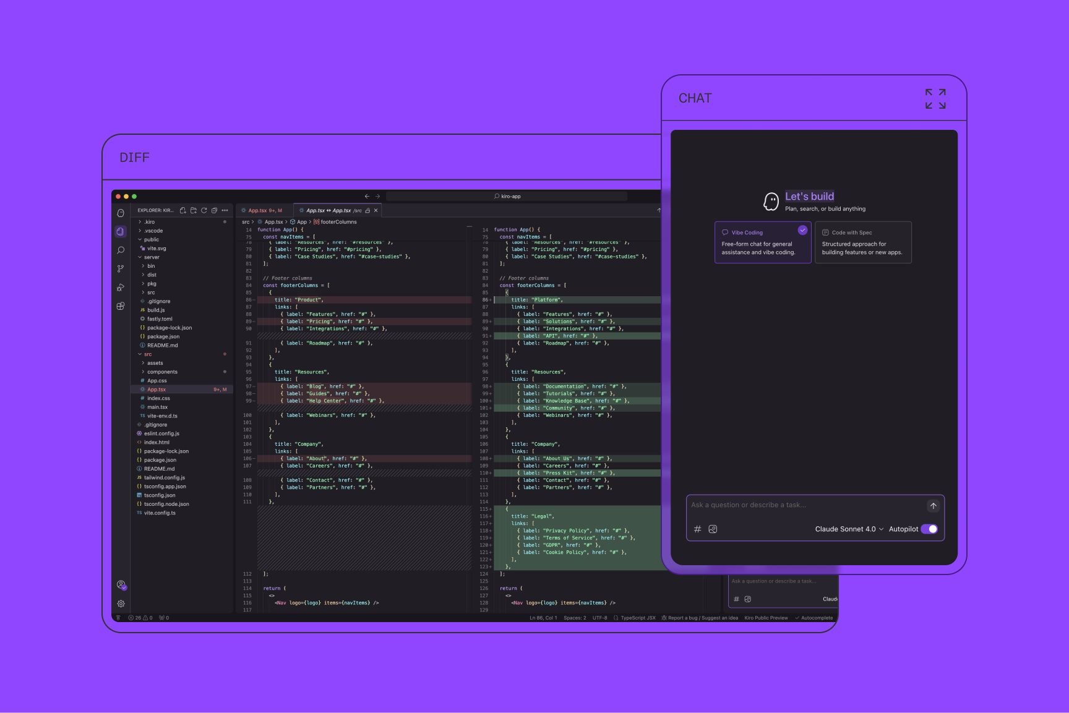Collapse all folders in Explorer
1069x713 pixels.
[214, 210]
